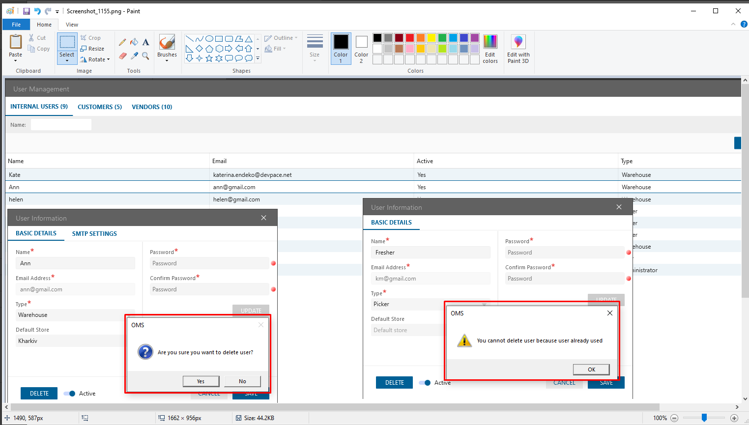Choose the Magnifier tool
The width and height of the screenshot is (749, 425).
145,56
